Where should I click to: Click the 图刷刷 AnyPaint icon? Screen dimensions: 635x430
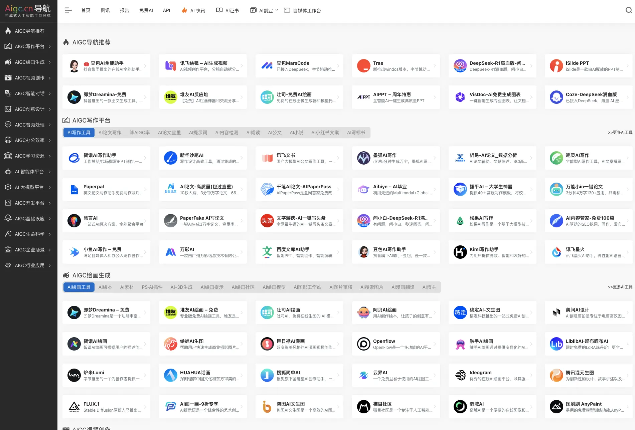pyautogui.click(x=557, y=407)
